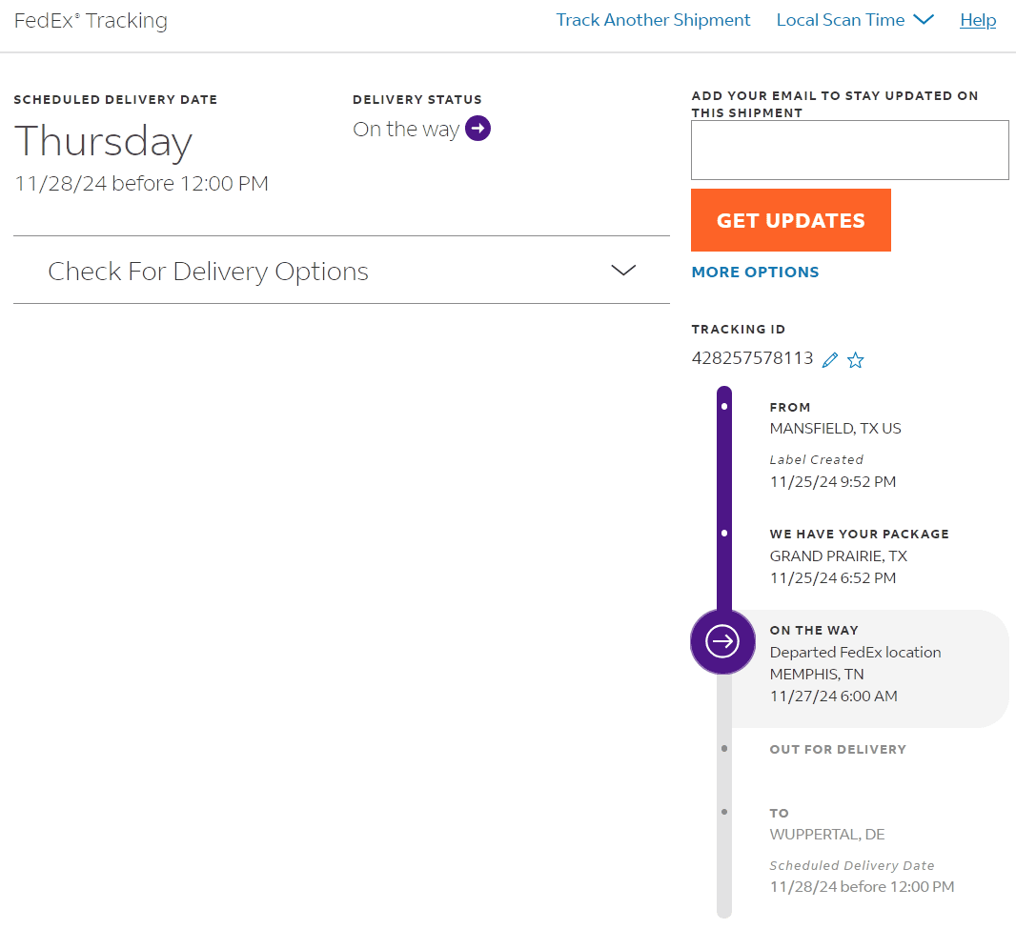
Task: Click Check For Delivery Options heading
Action: tap(208, 272)
